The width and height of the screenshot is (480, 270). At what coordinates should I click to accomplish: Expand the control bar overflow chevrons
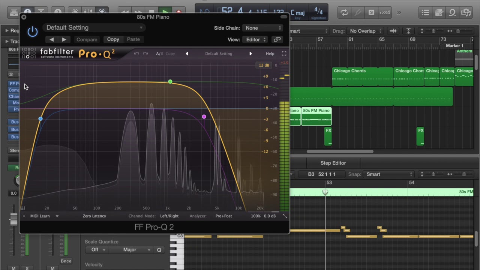coord(399,12)
